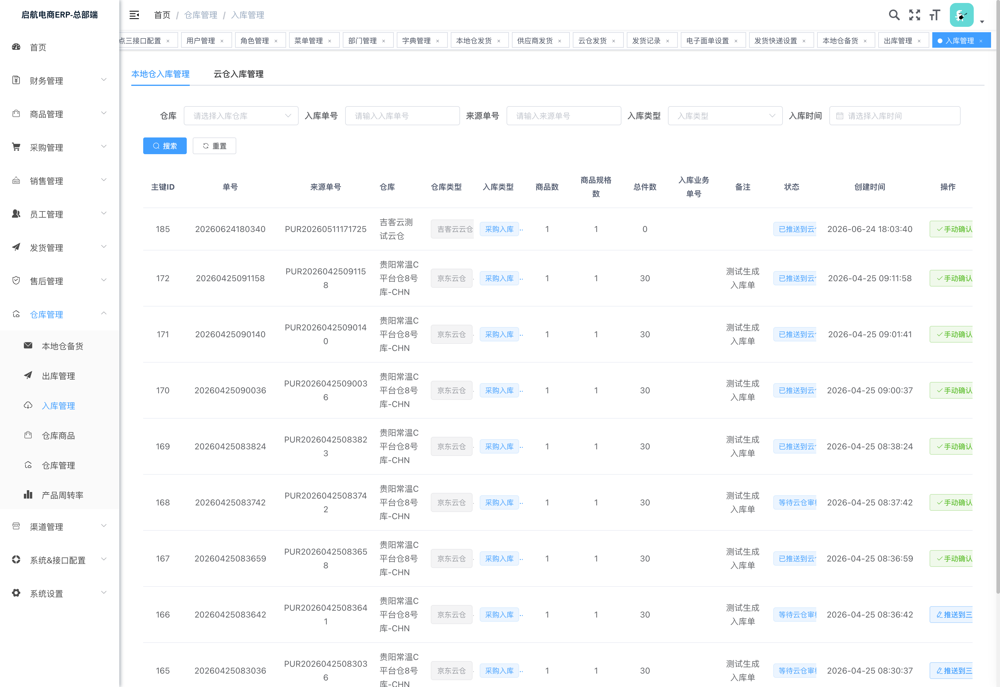Select the 本地仓入库管理 tab
Screen dimensions: 1000x687
(x=160, y=74)
